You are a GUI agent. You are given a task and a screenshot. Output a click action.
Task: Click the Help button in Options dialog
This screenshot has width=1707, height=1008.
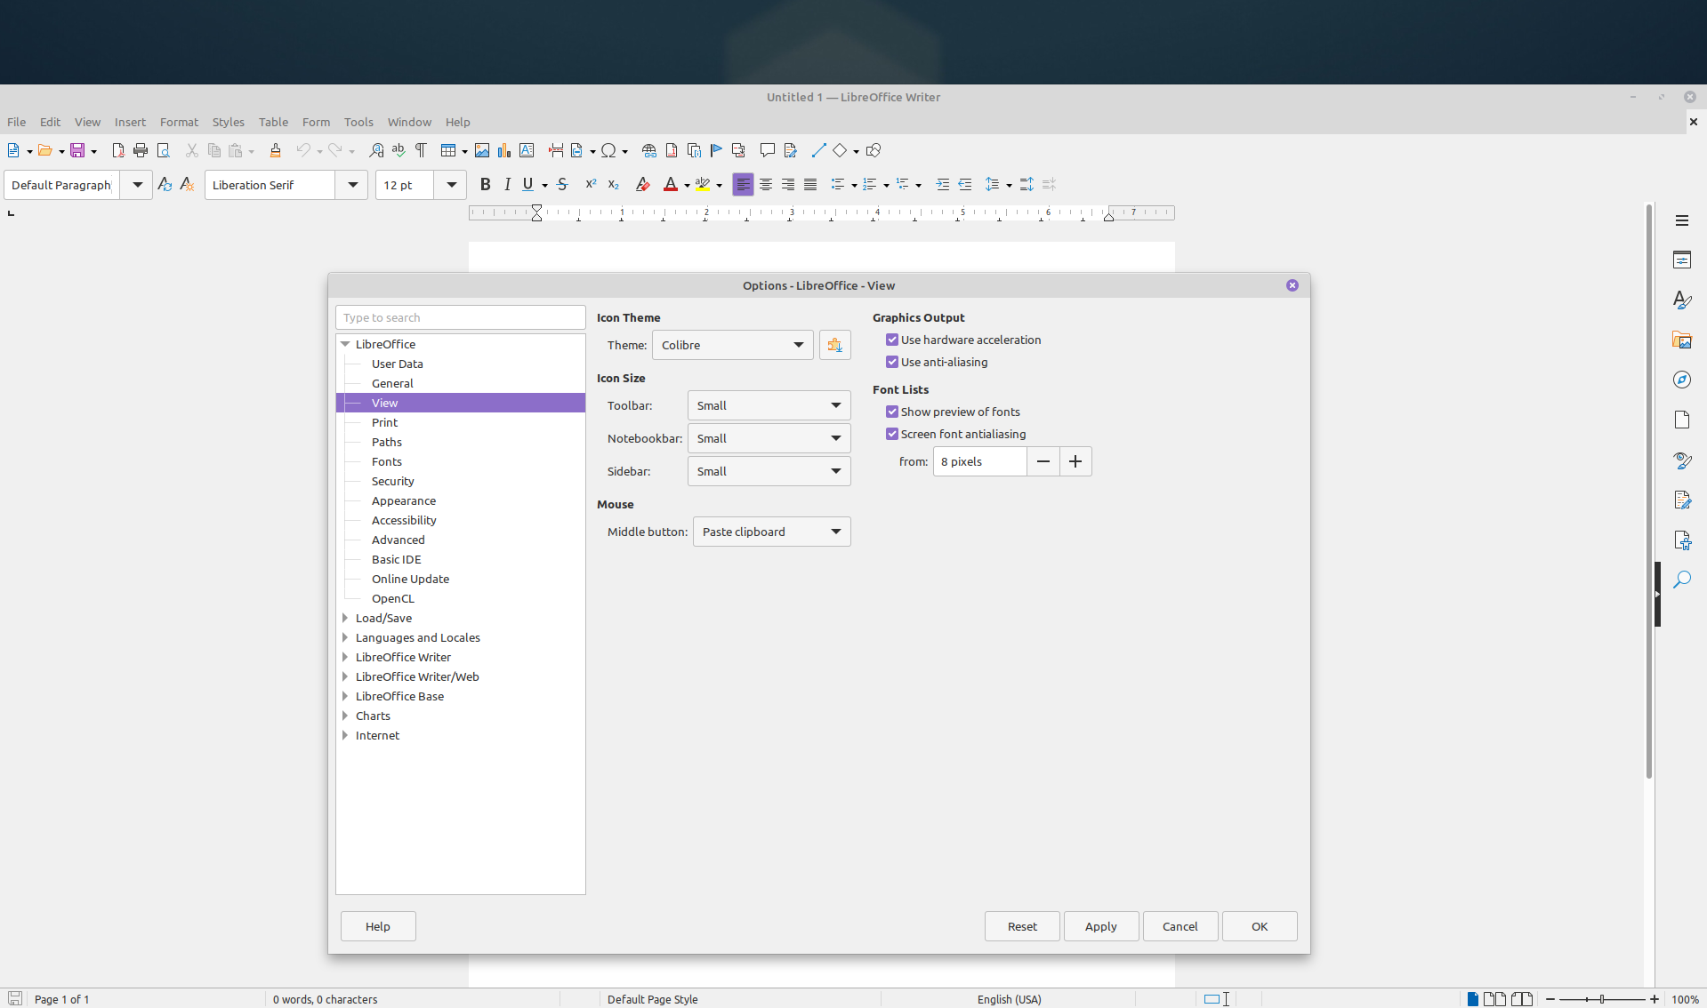pyautogui.click(x=378, y=926)
